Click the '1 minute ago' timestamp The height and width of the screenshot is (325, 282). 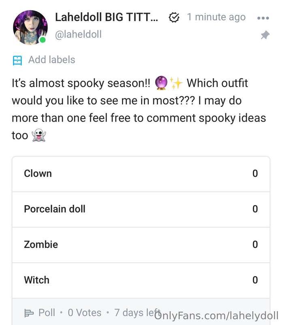tap(216, 17)
